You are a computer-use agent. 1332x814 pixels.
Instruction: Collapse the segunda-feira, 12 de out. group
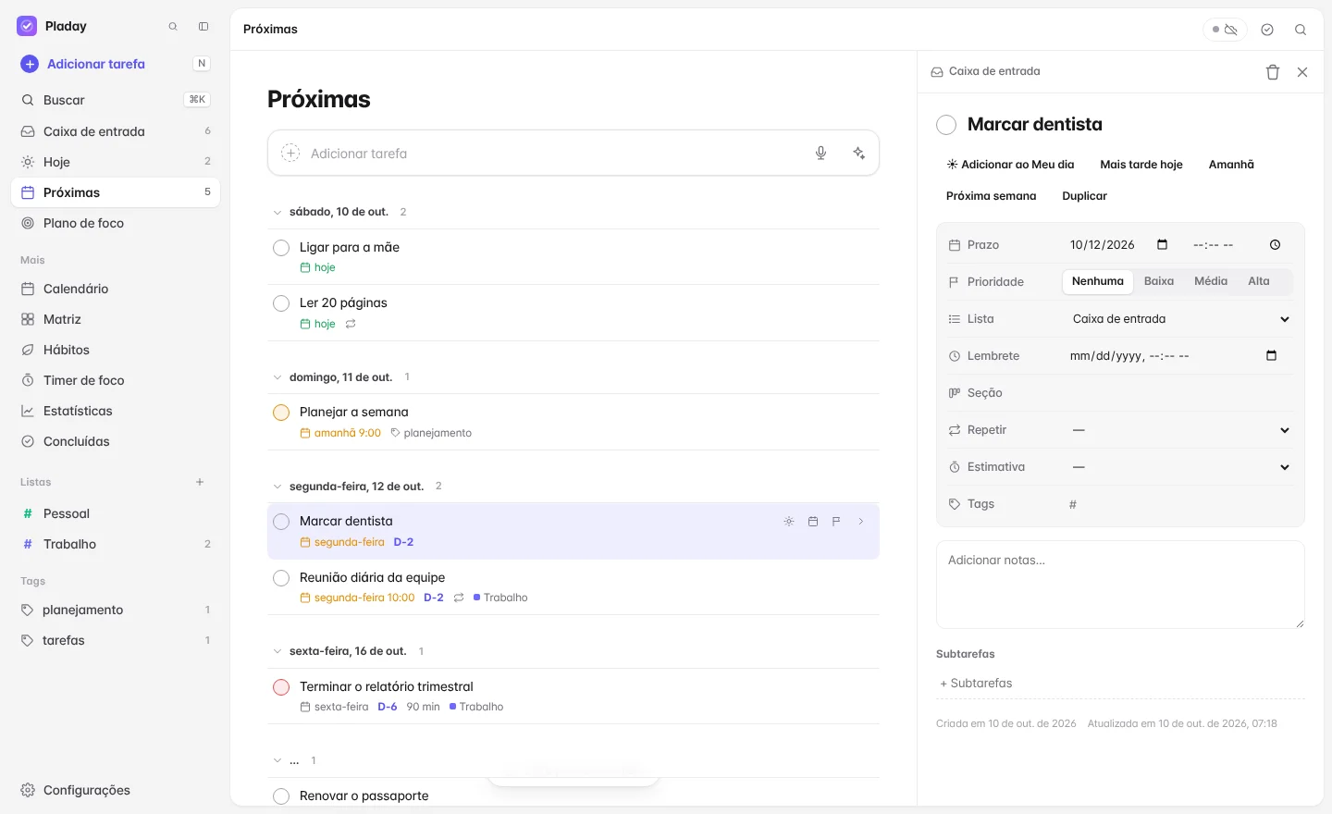(277, 487)
